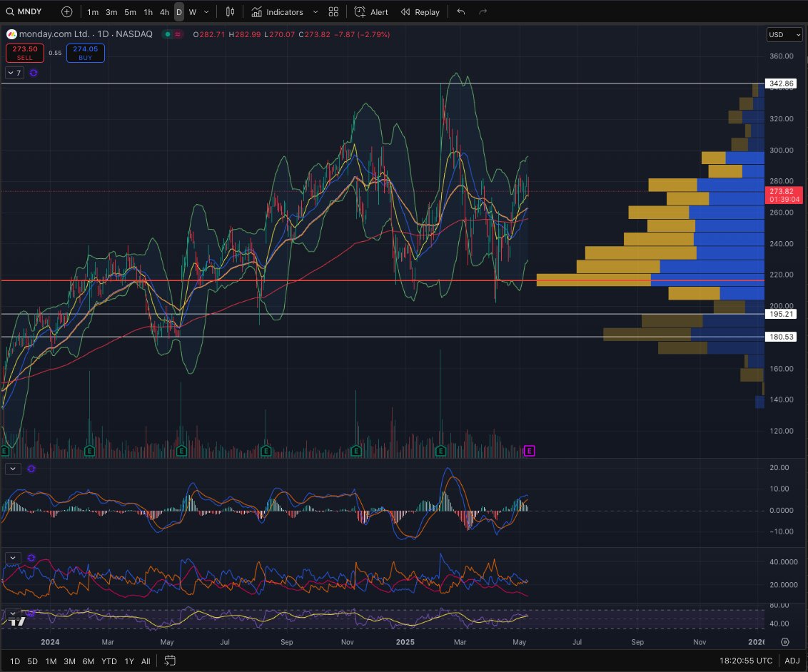Set range to 1M
This screenshot has height=672, width=808.
tap(51, 661)
